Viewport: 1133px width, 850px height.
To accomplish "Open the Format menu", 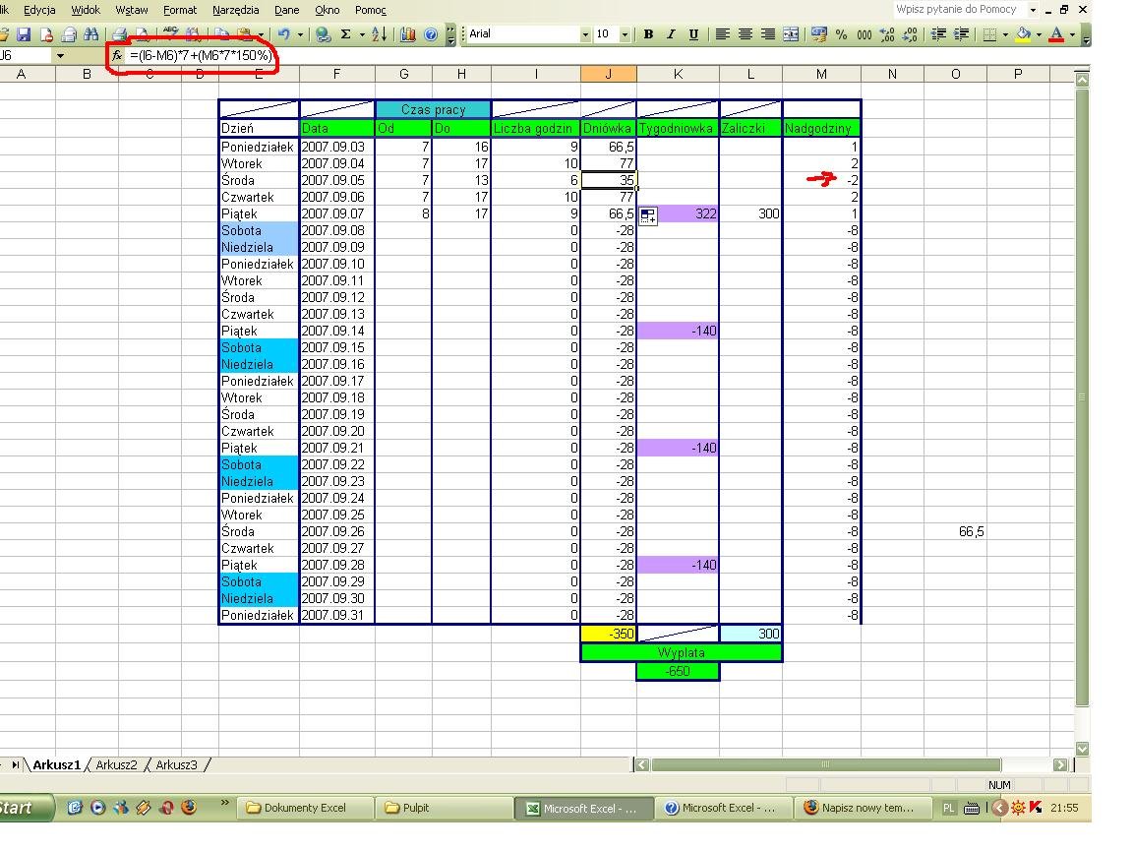I will 180,10.
